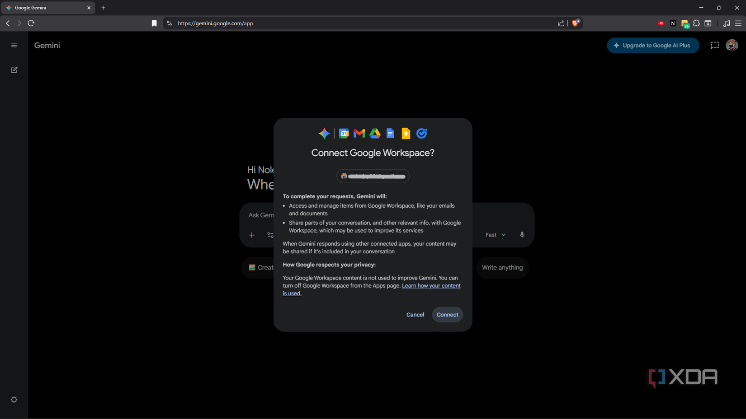Click the plus icon to add files
Viewport: 746px width, 419px height.
pos(252,235)
